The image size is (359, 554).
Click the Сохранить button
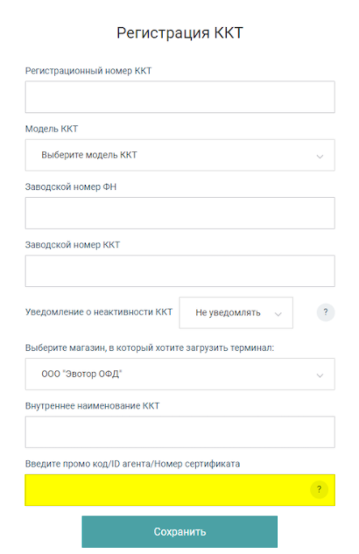point(179,532)
